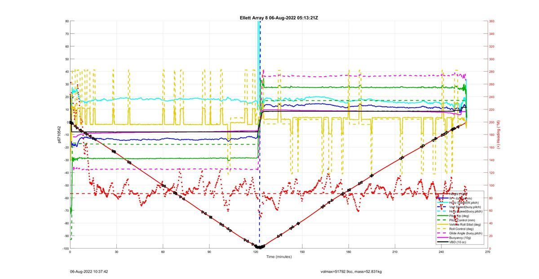Screen dimensions: 539x279
Task: Click the red right-axis tick label '140'
Action: [492, 160]
